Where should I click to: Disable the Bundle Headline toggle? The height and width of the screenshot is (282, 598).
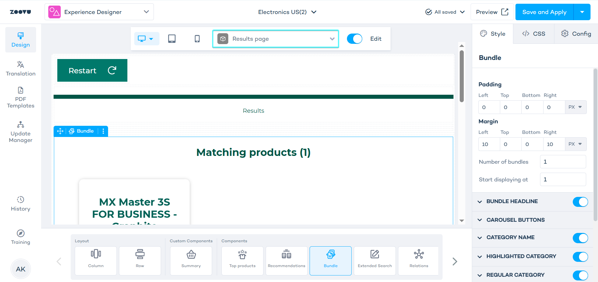click(580, 202)
